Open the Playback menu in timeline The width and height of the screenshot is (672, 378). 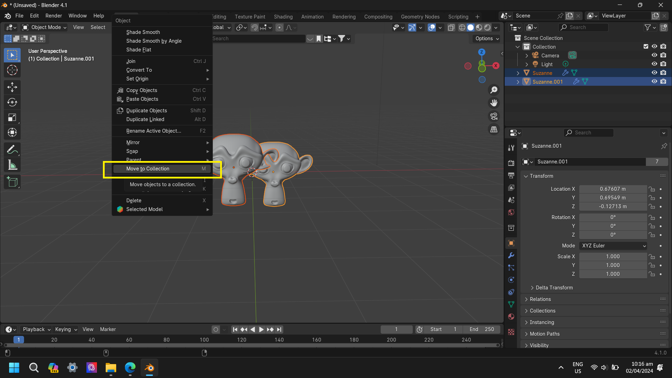pos(36,329)
